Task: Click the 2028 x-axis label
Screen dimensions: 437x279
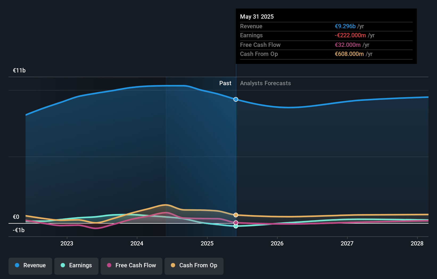Action: point(417,243)
